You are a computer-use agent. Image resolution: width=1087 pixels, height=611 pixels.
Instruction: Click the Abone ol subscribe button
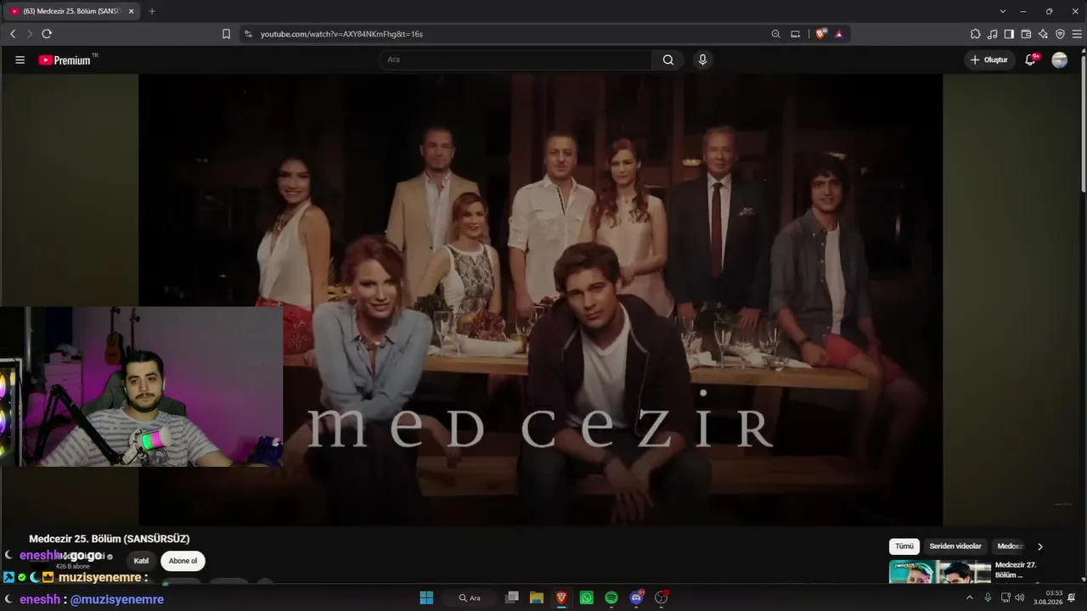(183, 561)
